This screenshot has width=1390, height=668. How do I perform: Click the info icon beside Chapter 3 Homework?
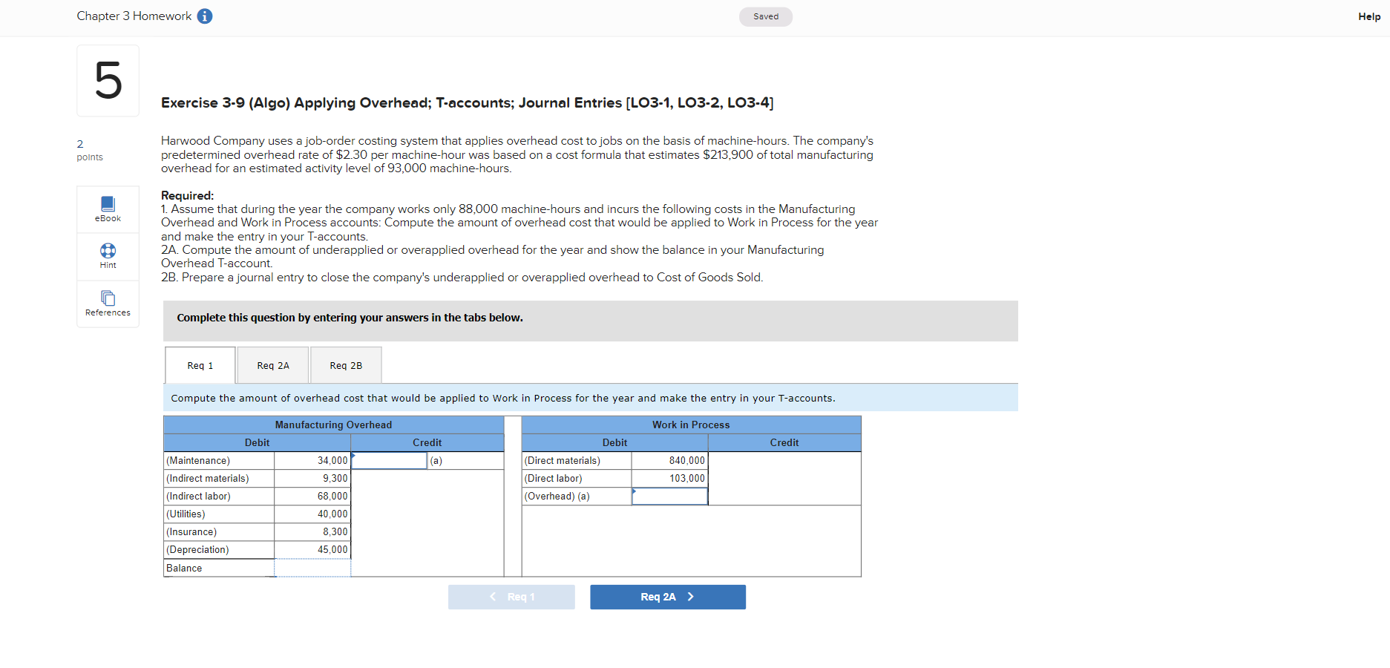[204, 16]
